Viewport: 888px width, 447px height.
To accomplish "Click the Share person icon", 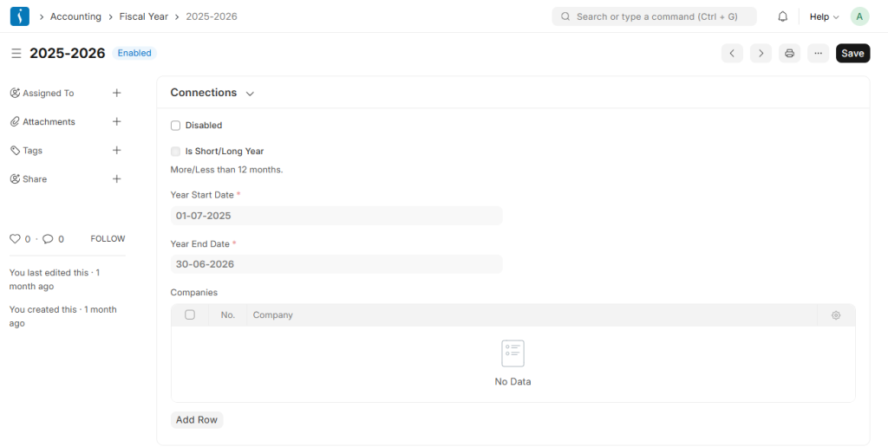I will pos(16,178).
